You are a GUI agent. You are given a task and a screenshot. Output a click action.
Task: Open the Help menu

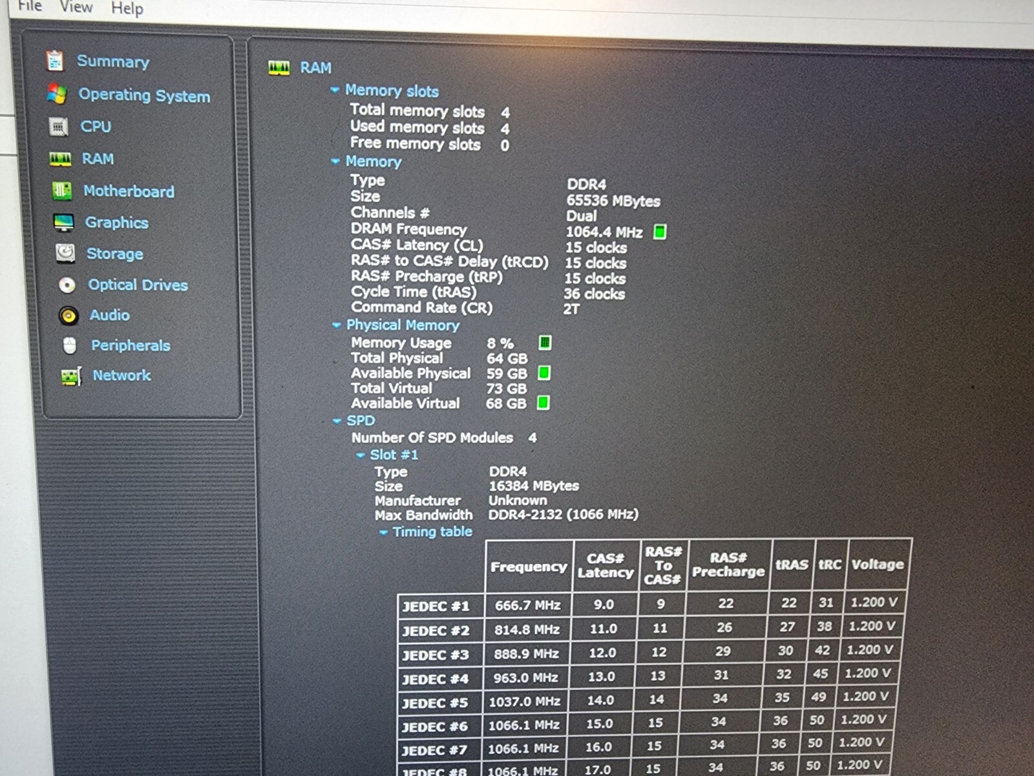click(x=127, y=8)
